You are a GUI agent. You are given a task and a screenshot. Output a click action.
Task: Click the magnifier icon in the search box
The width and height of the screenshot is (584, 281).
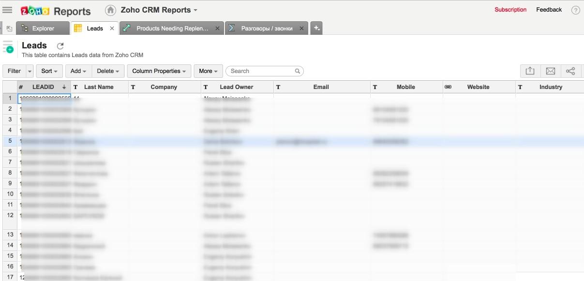[298, 71]
